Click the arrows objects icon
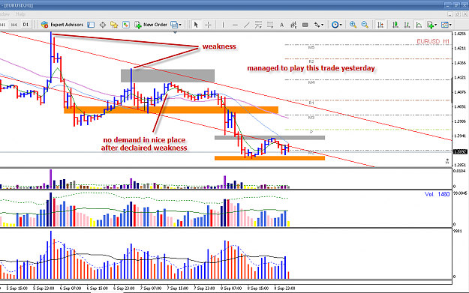 (x=317, y=25)
